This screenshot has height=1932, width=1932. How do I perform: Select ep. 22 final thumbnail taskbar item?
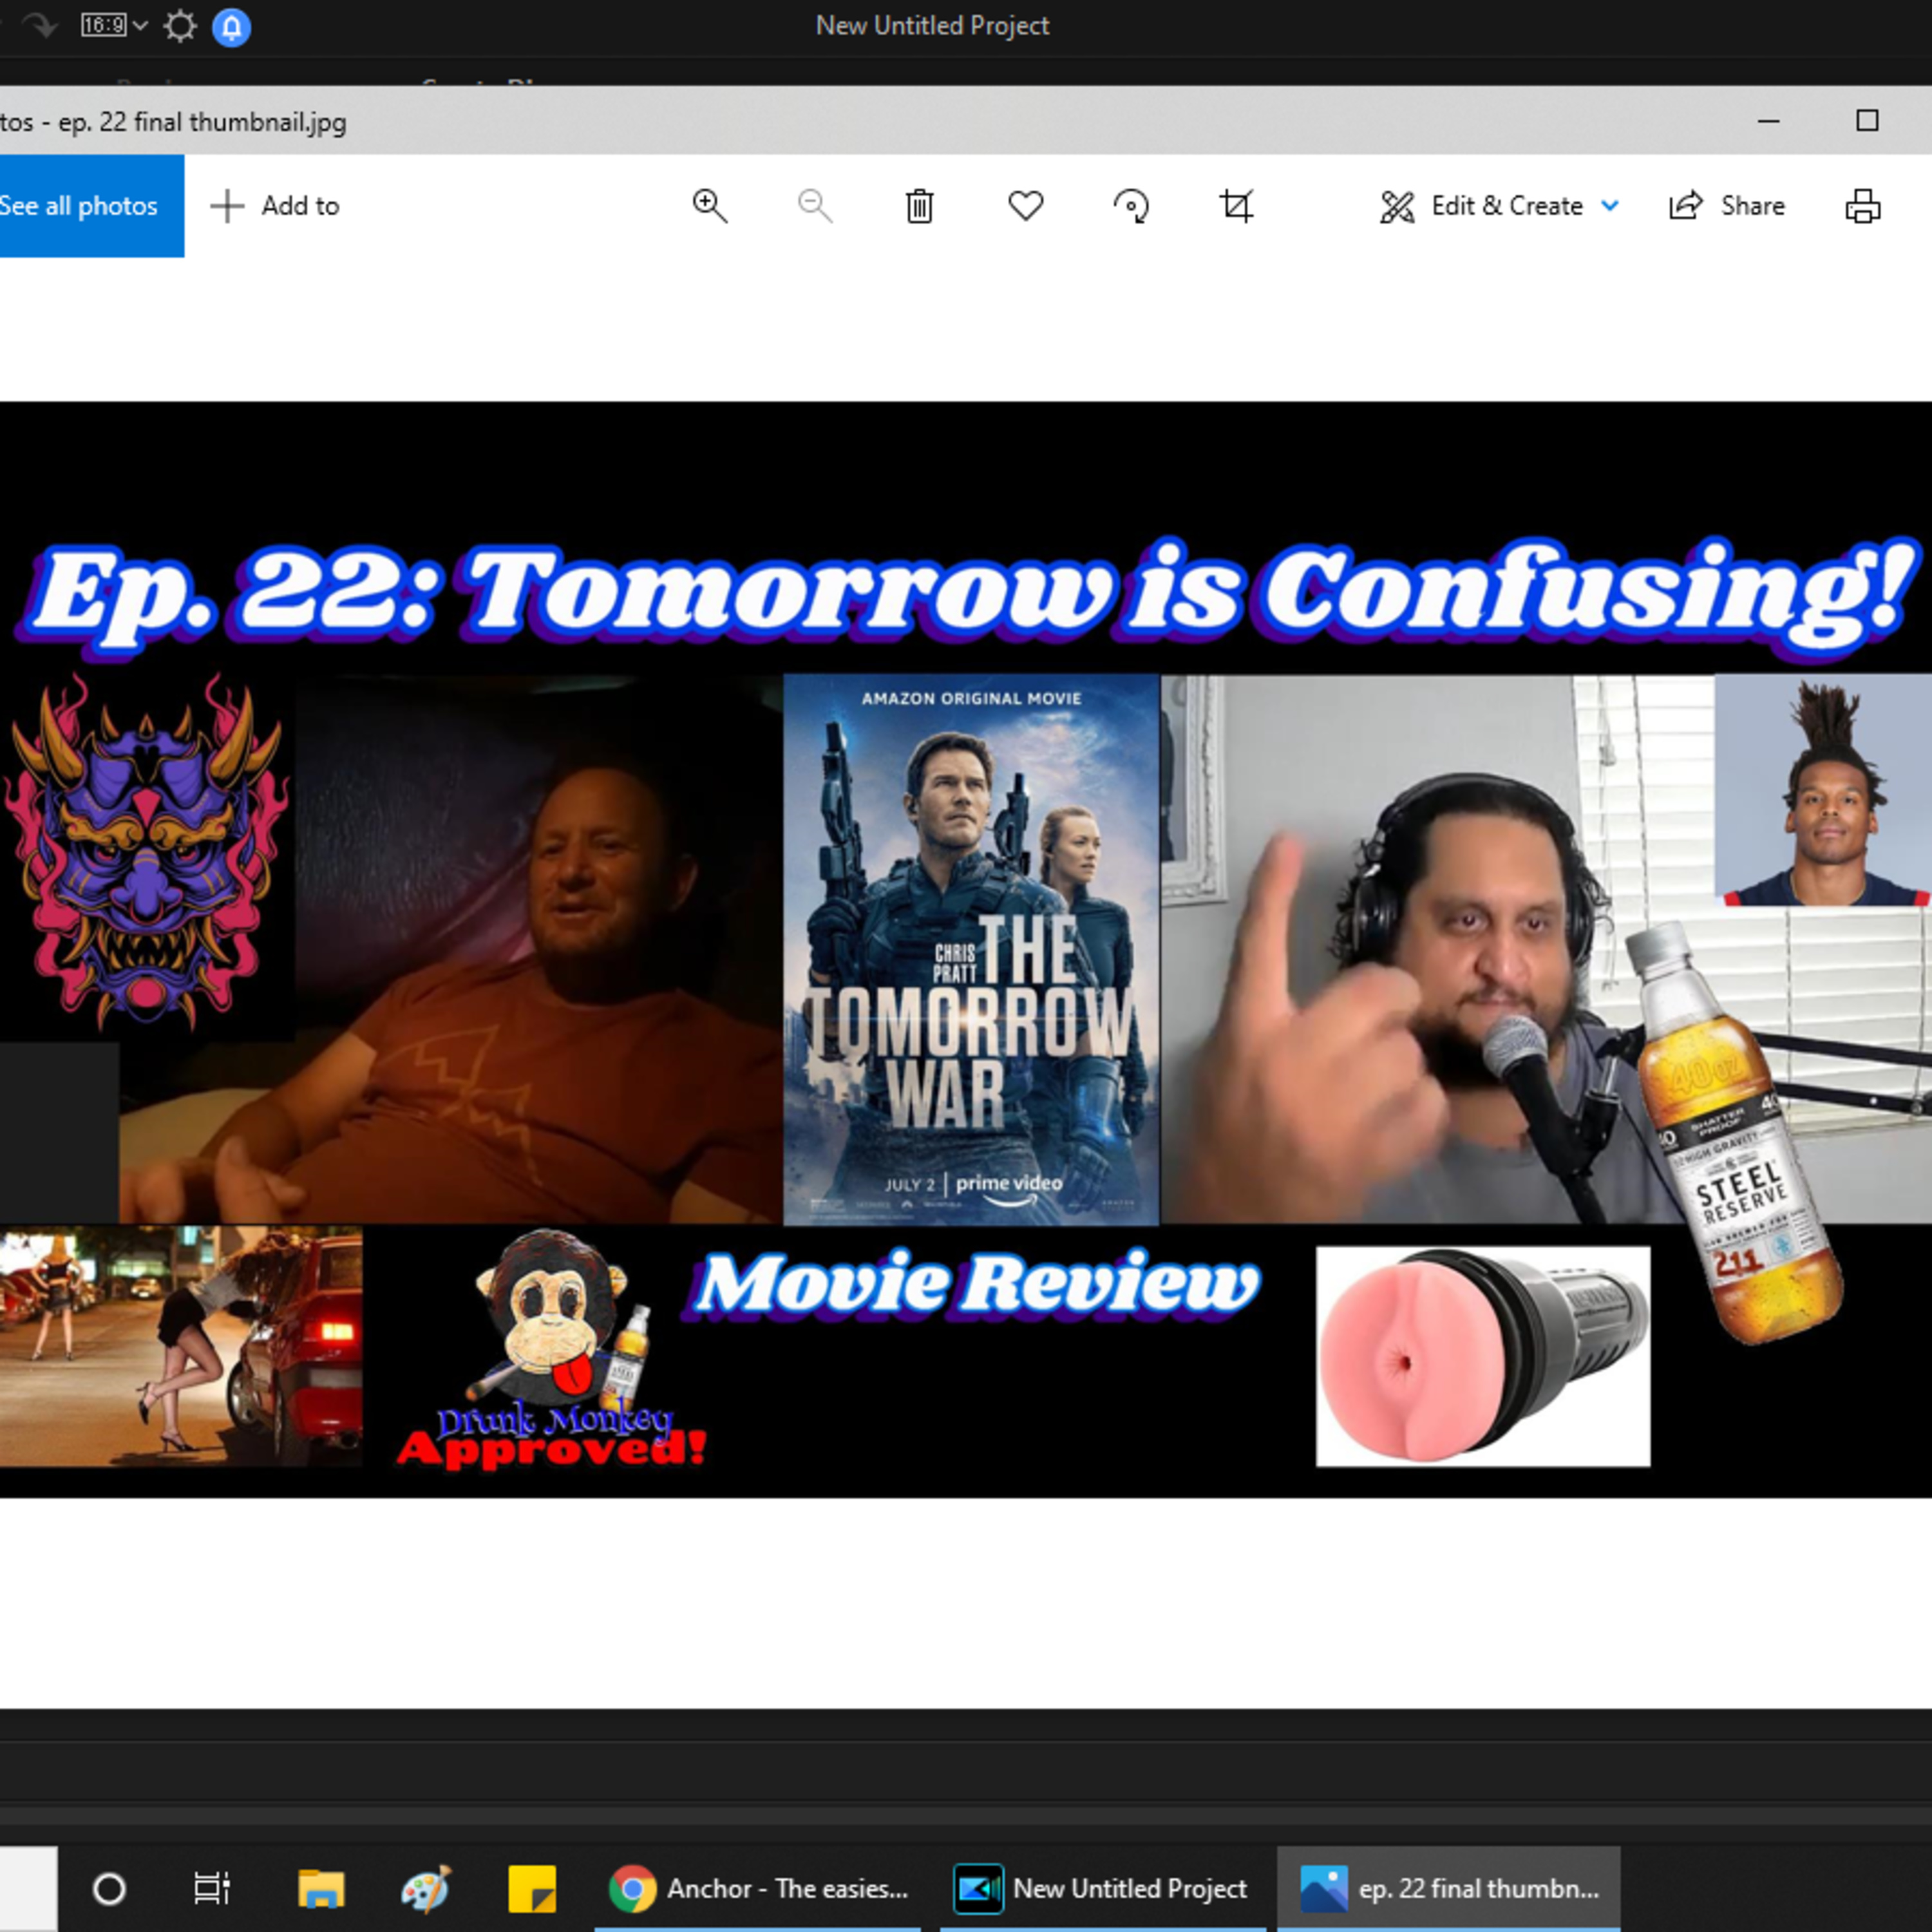click(1449, 1889)
